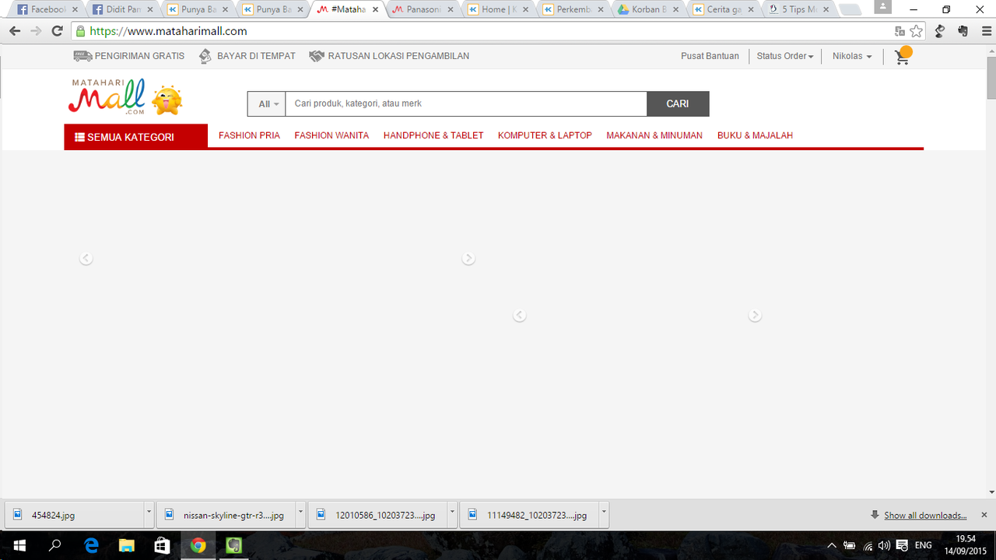The height and width of the screenshot is (560, 996).
Task: Open options arrow for nissan-skyline-gtr download
Action: click(300, 514)
